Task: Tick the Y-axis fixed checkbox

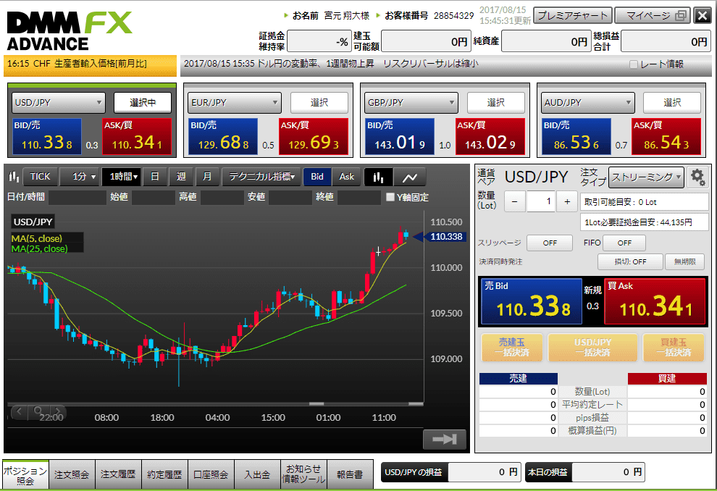Action: pyautogui.click(x=390, y=197)
